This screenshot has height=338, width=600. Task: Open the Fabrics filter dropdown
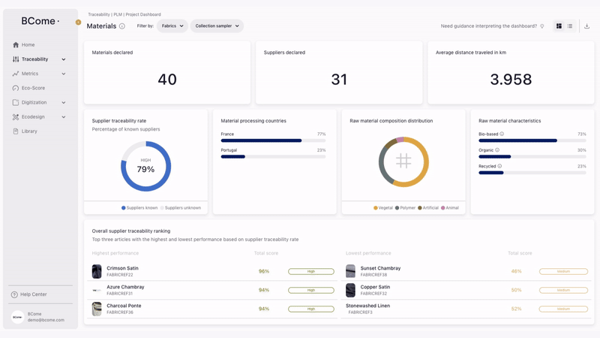point(172,26)
